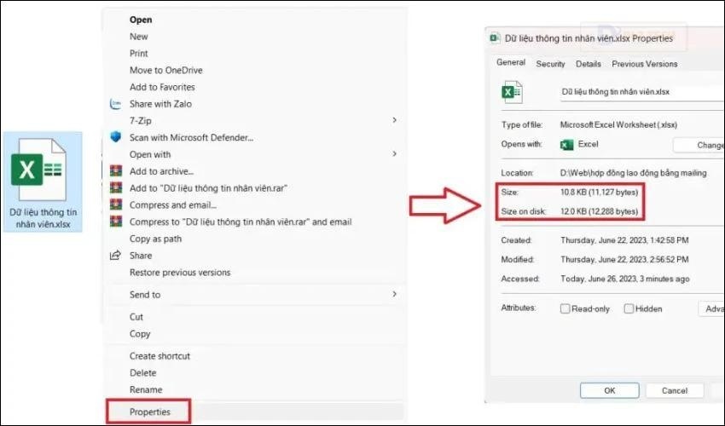The width and height of the screenshot is (725, 426).
Task: Click the WinRAR icon next to Add to archive
Action: [x=116, y=171]
